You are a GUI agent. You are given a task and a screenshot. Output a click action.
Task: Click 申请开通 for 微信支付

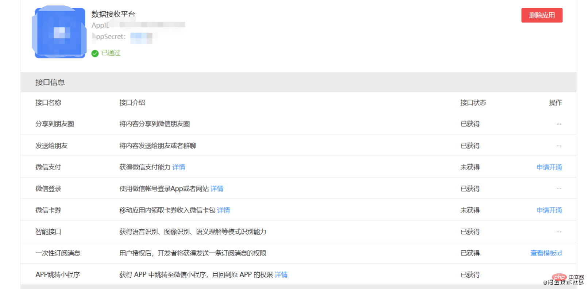pos(549,167)
